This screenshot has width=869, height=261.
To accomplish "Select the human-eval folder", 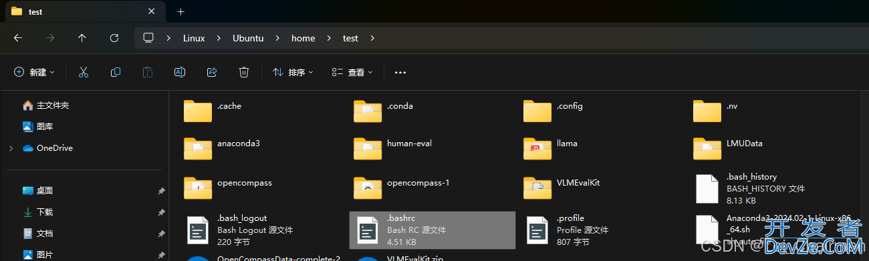I will click(393, 148).
